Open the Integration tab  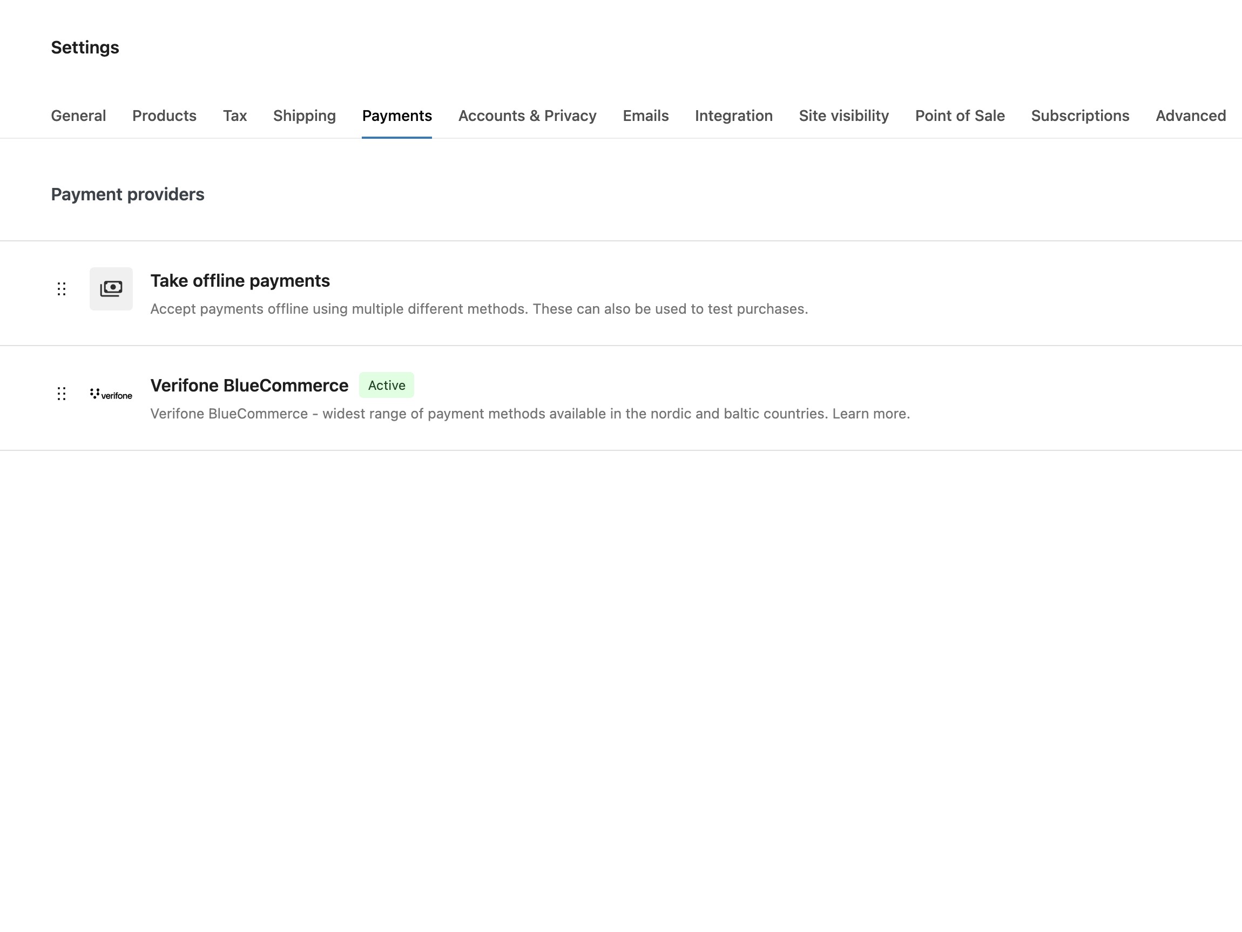(734, 116)
